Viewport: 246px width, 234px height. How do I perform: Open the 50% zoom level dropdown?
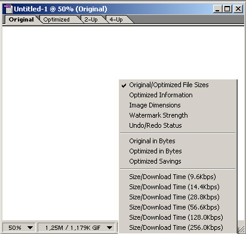coord(19,227)
